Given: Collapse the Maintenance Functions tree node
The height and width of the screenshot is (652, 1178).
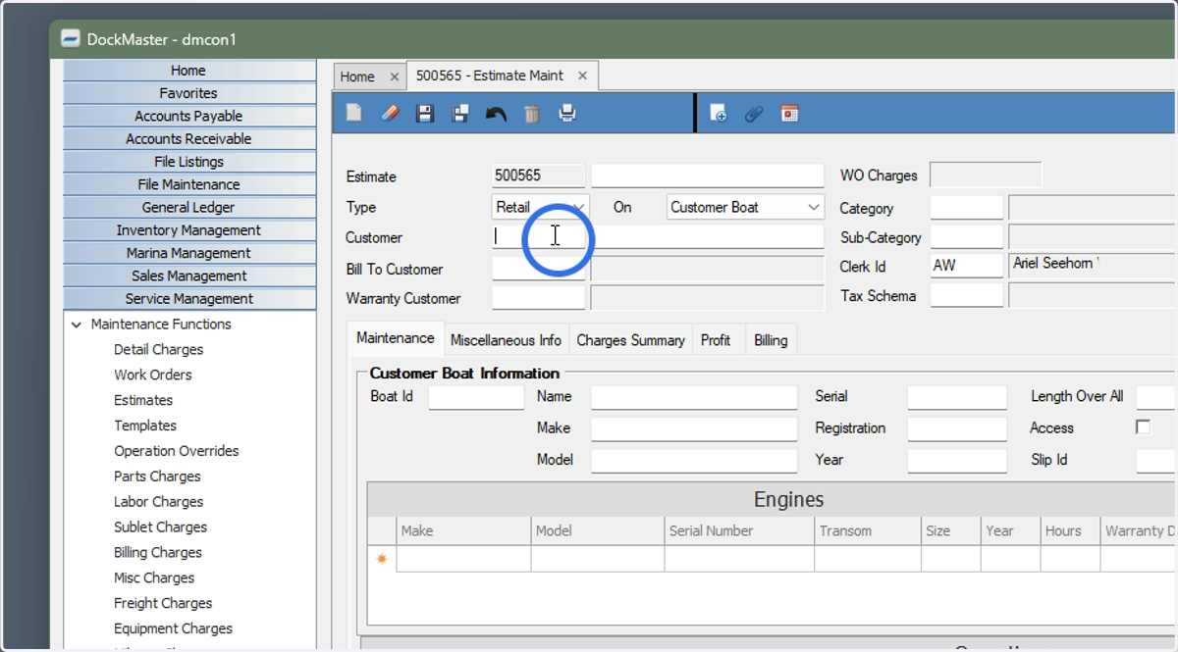Looking at the screenshot, I should 77,325.
